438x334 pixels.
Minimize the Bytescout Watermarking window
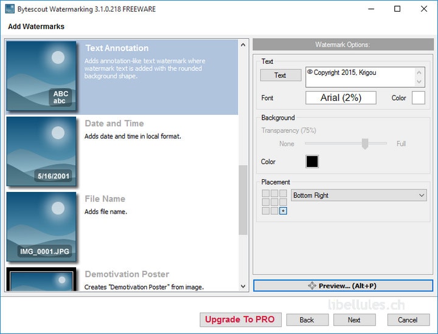coord(371,9)
